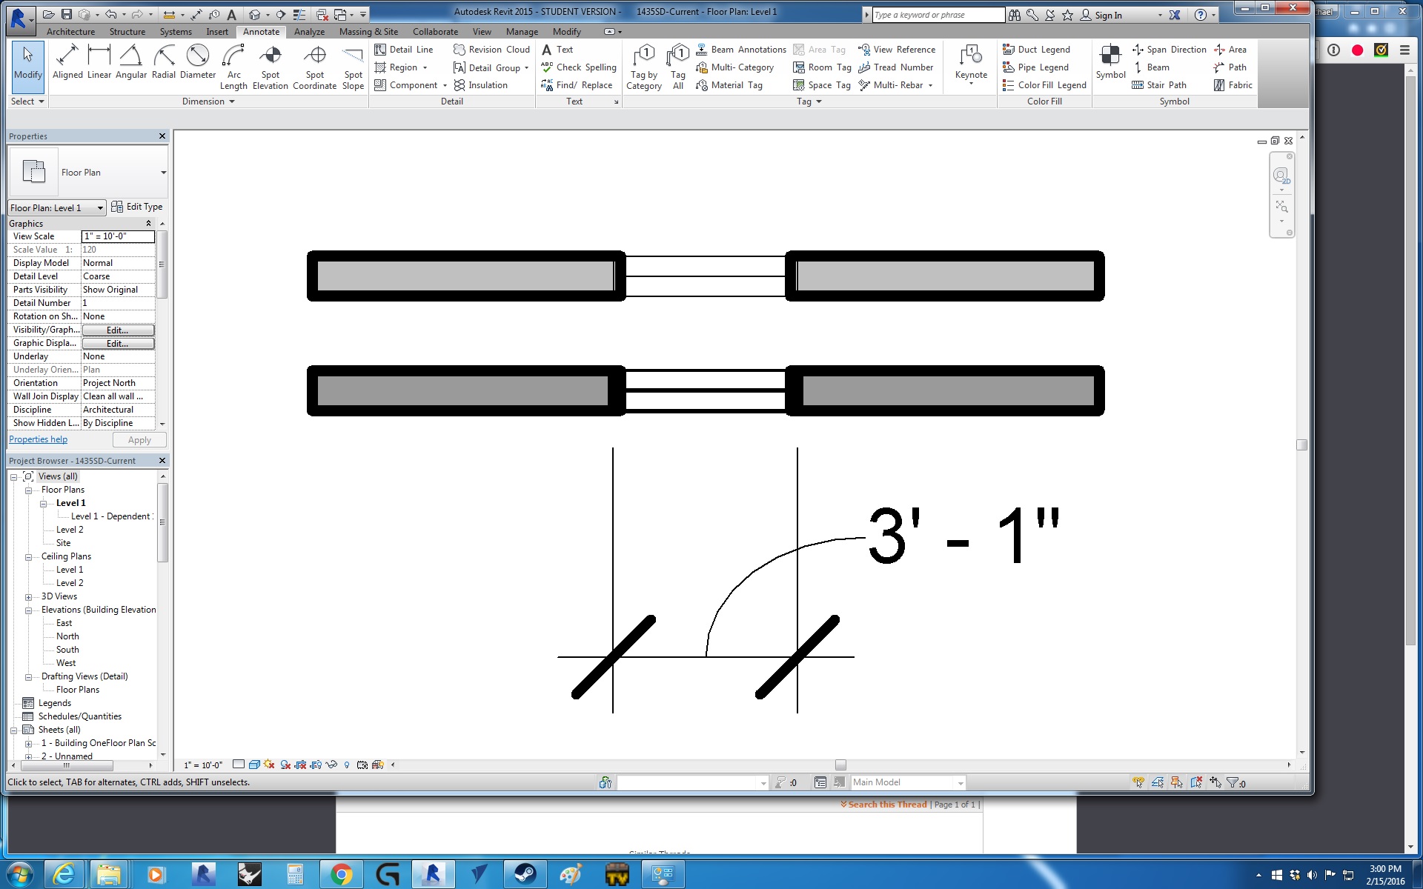The height and width of the screenshot is (889, 1423).
Task: Click Edit button for Visibility/Graphics
Action: (118, 330)
